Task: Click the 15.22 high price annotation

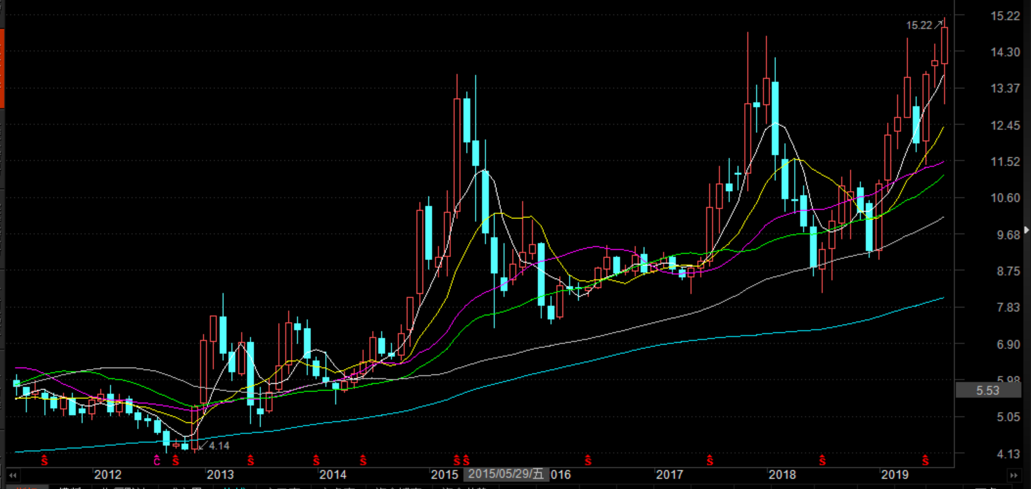Action: pos(919,25)
